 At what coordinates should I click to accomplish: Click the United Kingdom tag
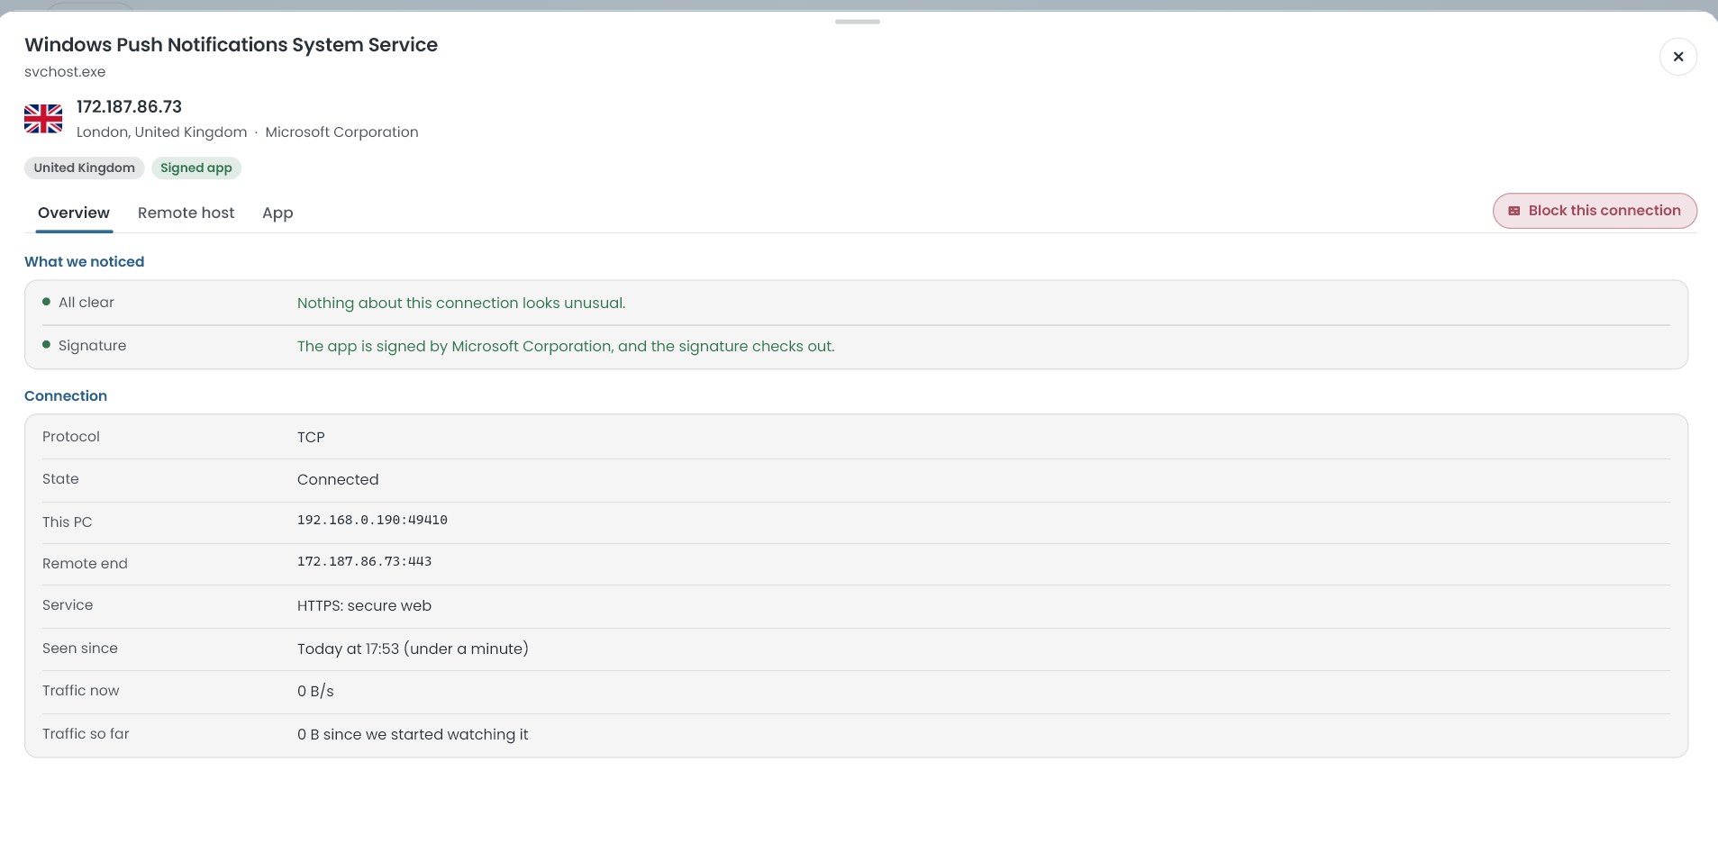click(85, 168)
